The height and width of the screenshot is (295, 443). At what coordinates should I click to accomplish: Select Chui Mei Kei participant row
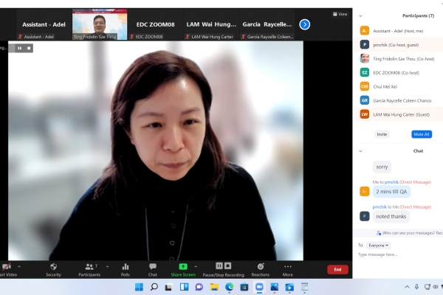(x=399, y=86)
